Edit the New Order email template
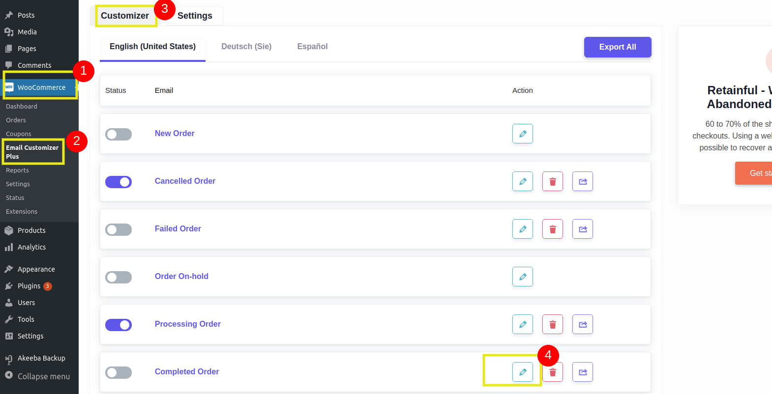Image resolution: width=772 pixels, height=394 pixels. click(x=523, y=134)
